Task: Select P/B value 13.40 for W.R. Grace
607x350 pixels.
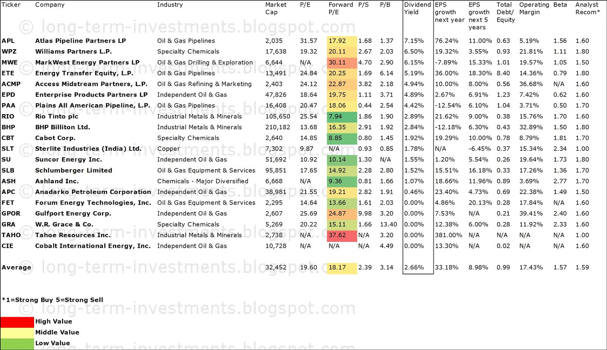Action: (x=388, y=224)
